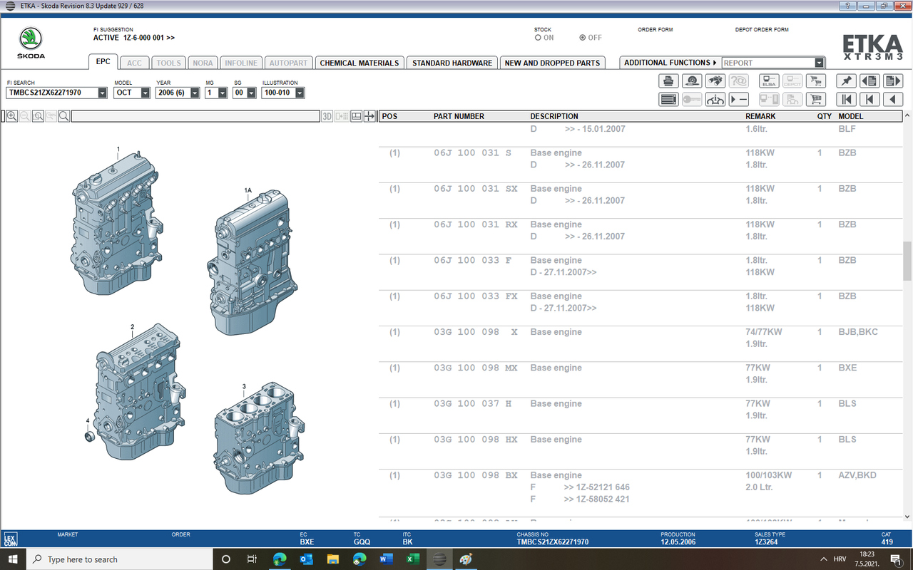Image resolution: width=913 pixels, height=570 pixels.
Task: Switch to the EPC tab
Action: (x=103, y=62)
